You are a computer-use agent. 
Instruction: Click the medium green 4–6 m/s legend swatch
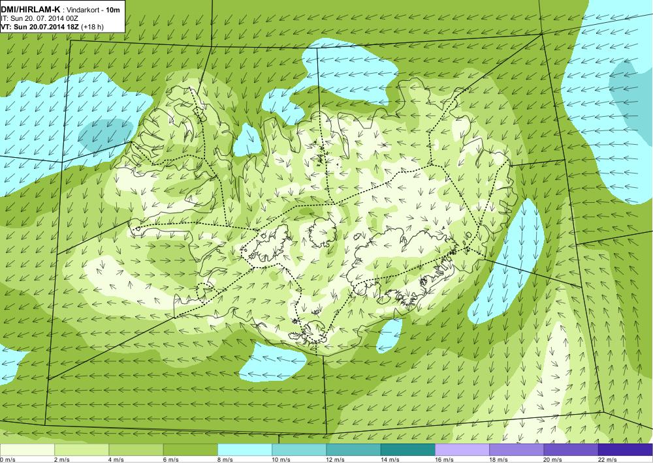(136, 450)
